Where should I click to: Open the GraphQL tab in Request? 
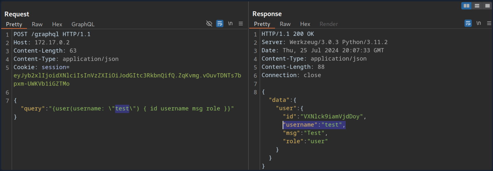pyautogui.click(x=83, y=24)
